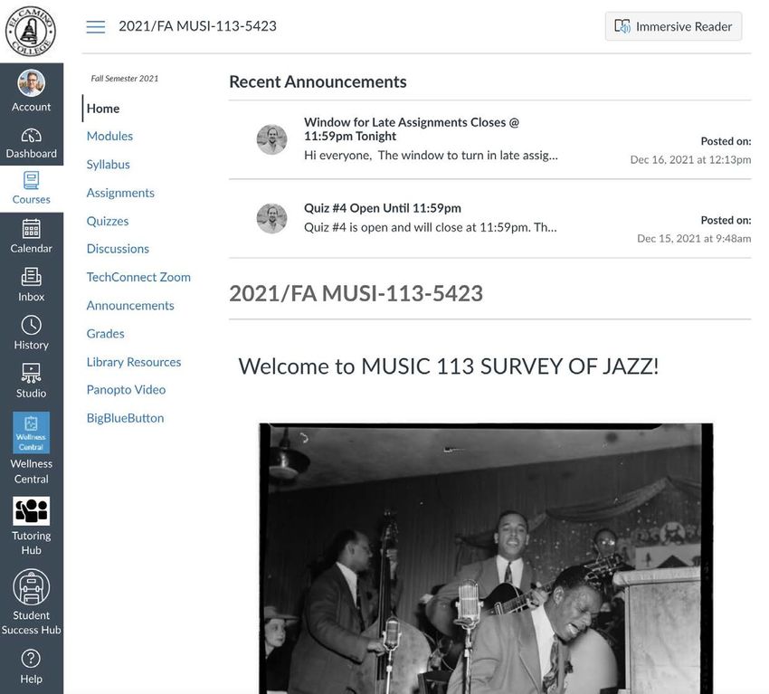
Task: Open the Student Success Hub backpack icon
Action: click(31, 587)
